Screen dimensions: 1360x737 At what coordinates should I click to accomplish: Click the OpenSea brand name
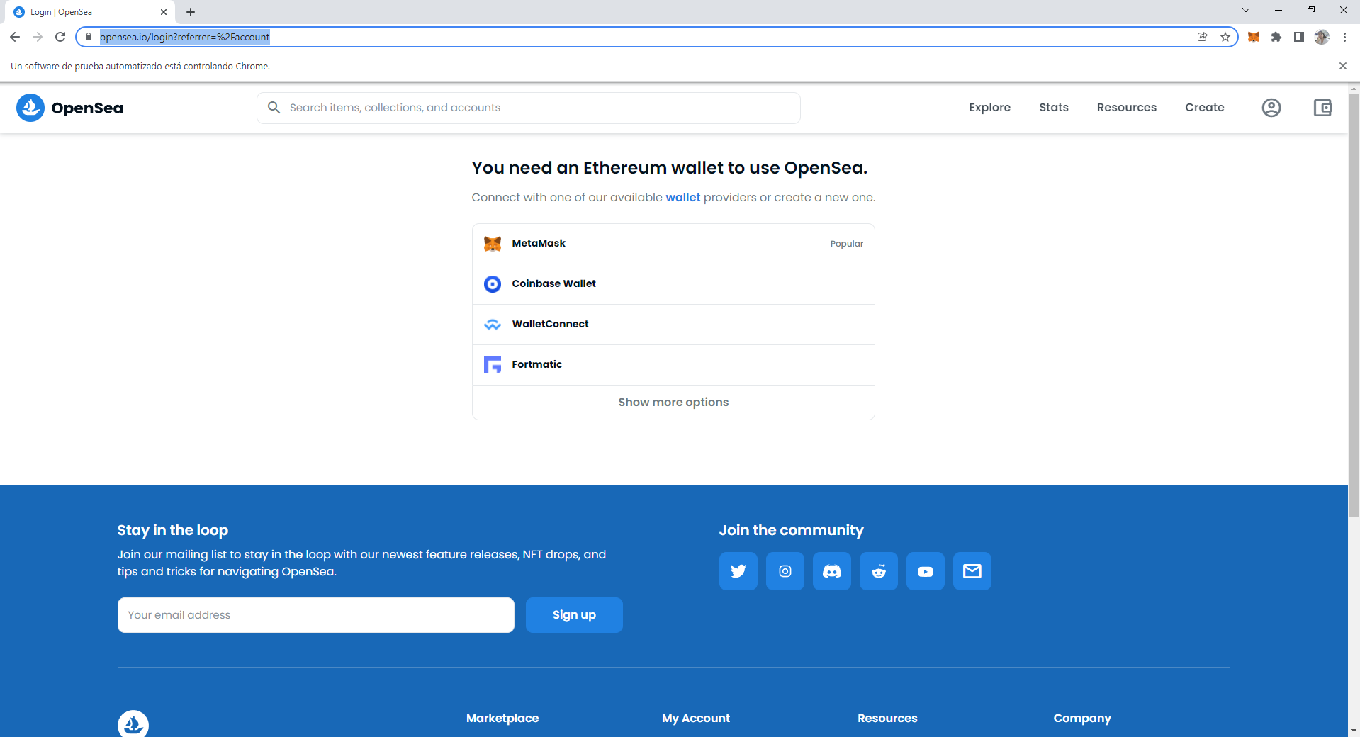pyautogui.click(x=87, y=108)
